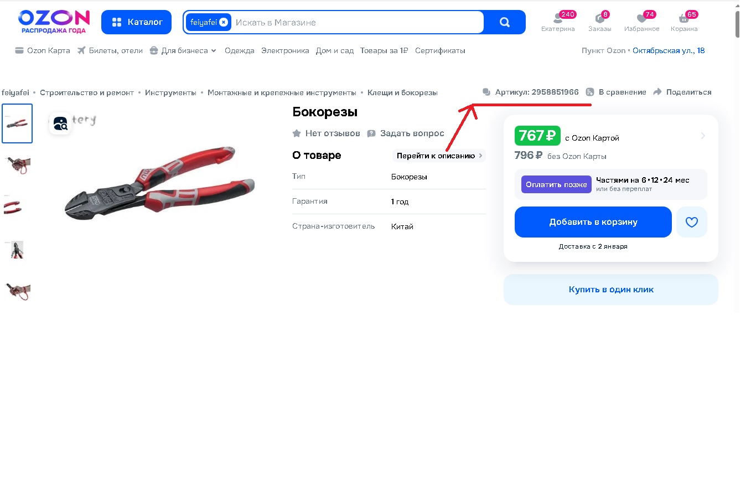Select the second product thumbnail
This screenshot has width=756, height=485.
[17, 166]
